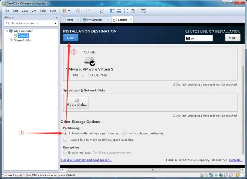This screenshot has width=247, height=179.
Task: Select I will configure partitioning
Action: [x=124, y=133]
